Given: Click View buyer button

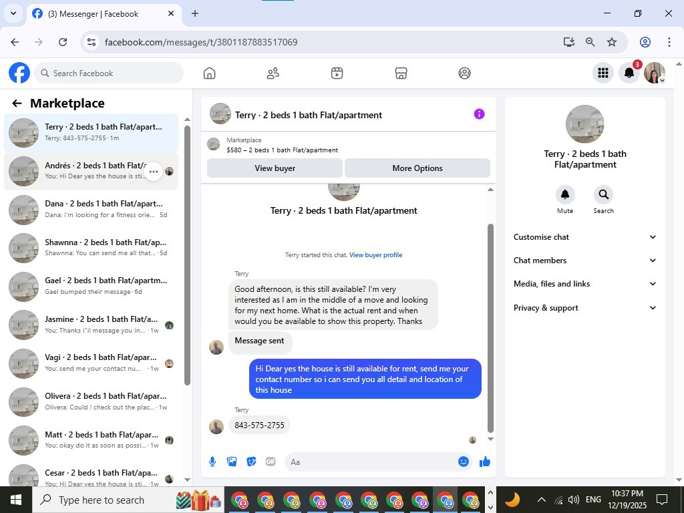Looking at the screenshot, I should click(x=275, y=168).
